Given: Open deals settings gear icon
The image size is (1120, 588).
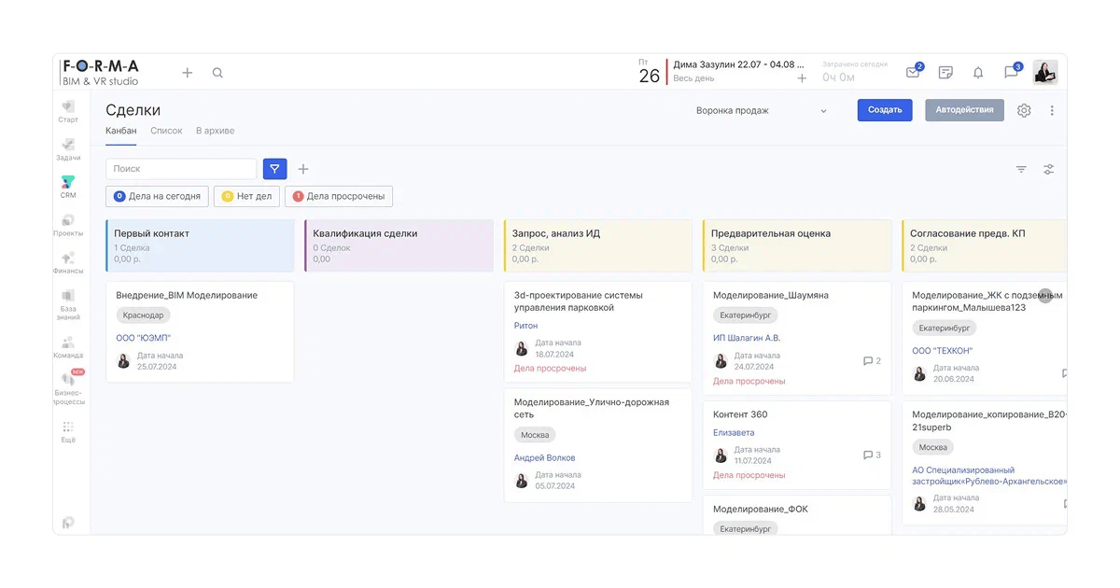Looking at the screenshot, I should 1024,110.
